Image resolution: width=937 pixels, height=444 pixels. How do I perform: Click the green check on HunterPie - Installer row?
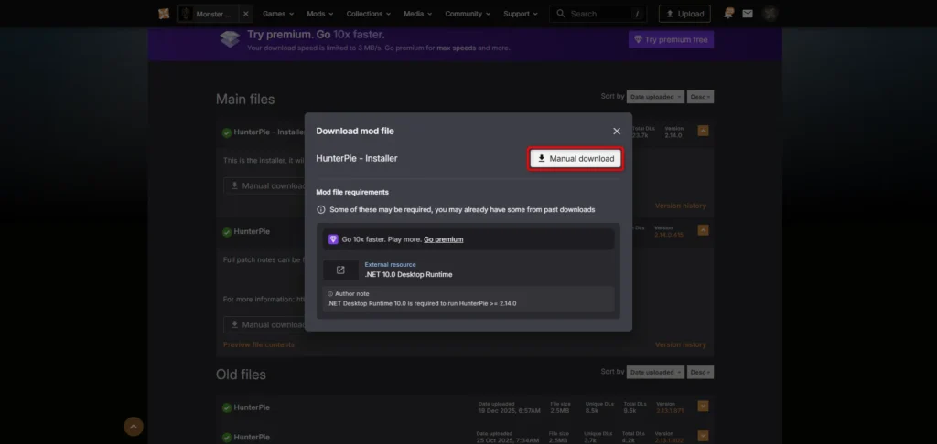(227, 133)
